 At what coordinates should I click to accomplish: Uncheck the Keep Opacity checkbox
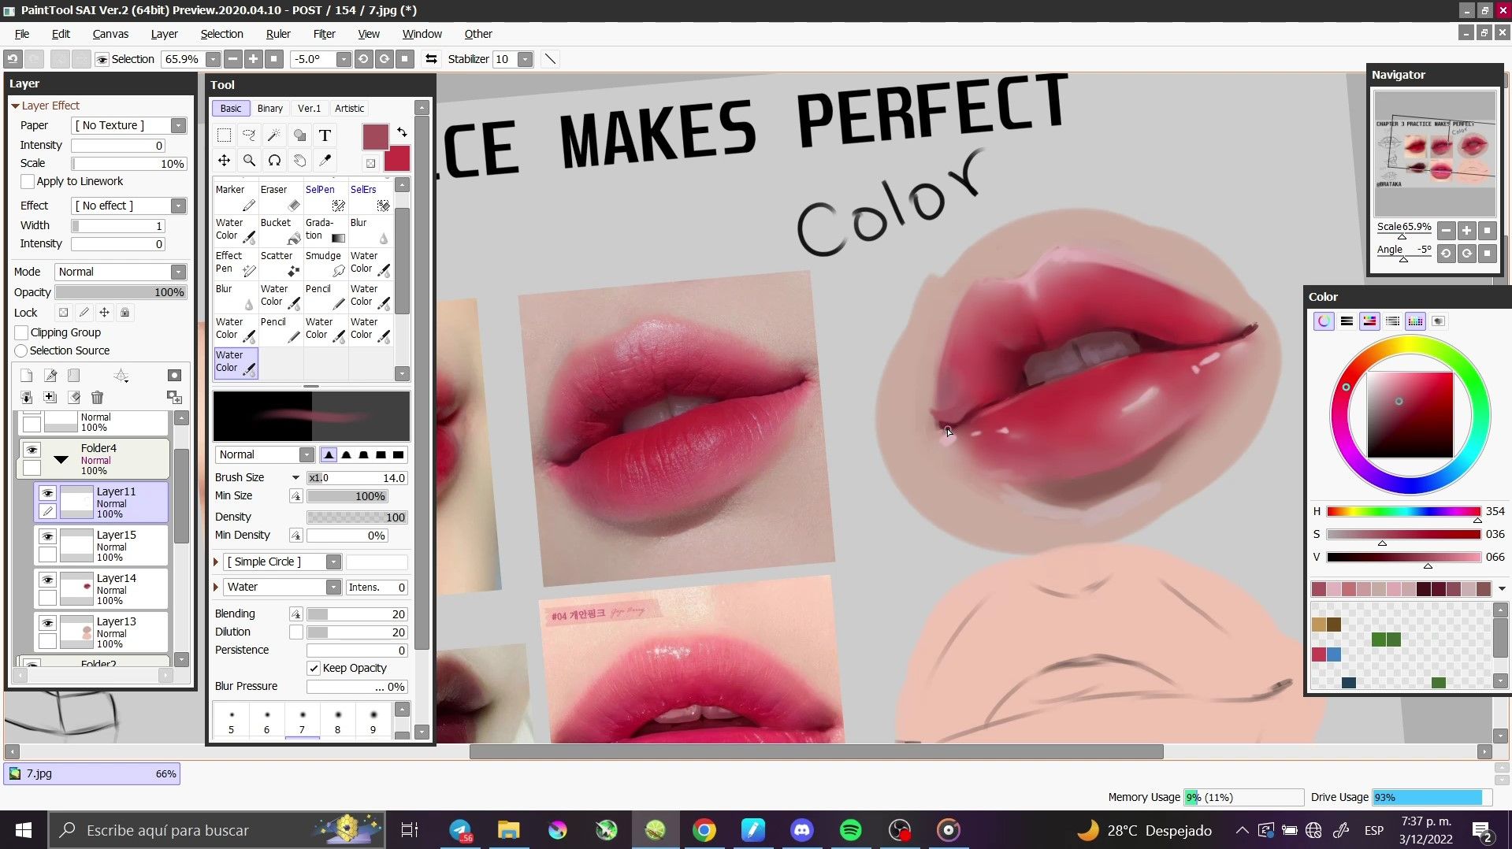tap(314, 668)
